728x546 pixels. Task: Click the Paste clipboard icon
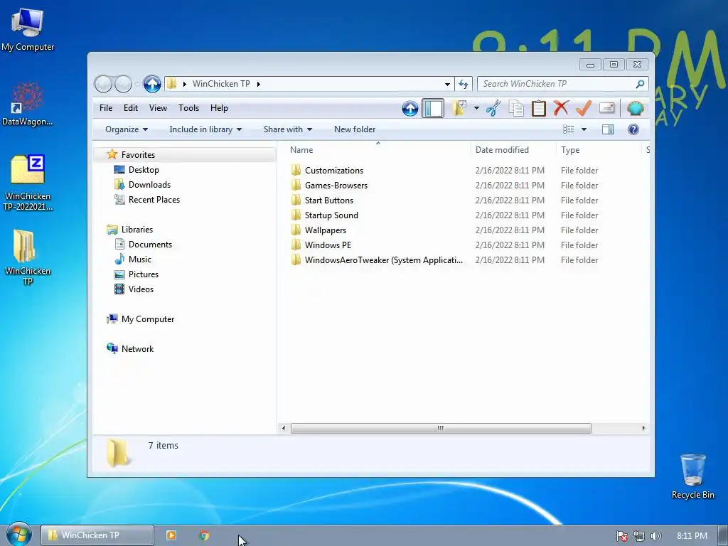coord(539,108)
